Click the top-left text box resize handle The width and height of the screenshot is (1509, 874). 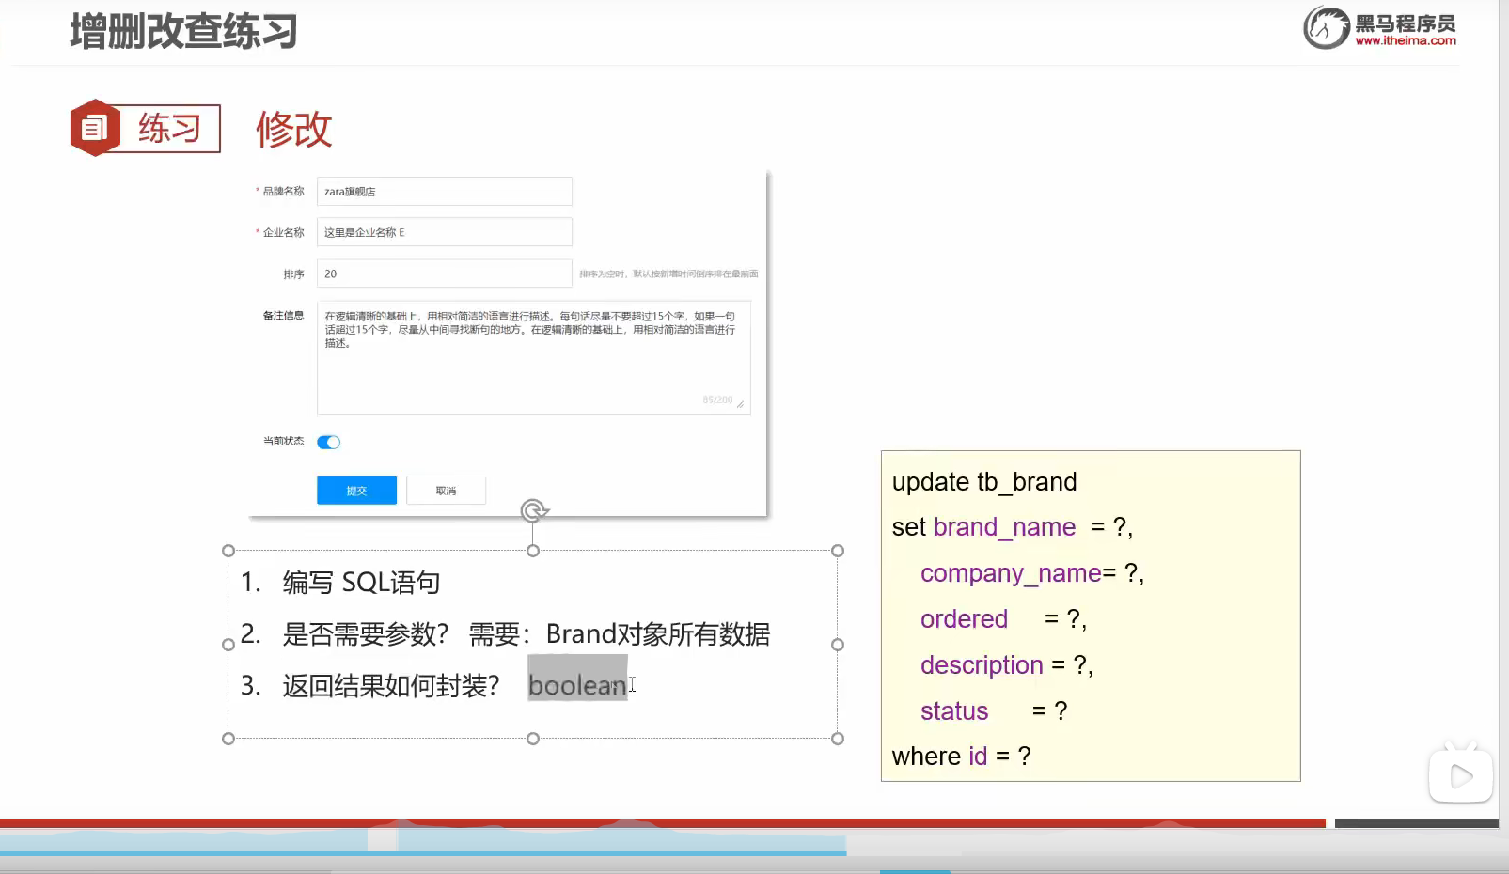(228, 551)
